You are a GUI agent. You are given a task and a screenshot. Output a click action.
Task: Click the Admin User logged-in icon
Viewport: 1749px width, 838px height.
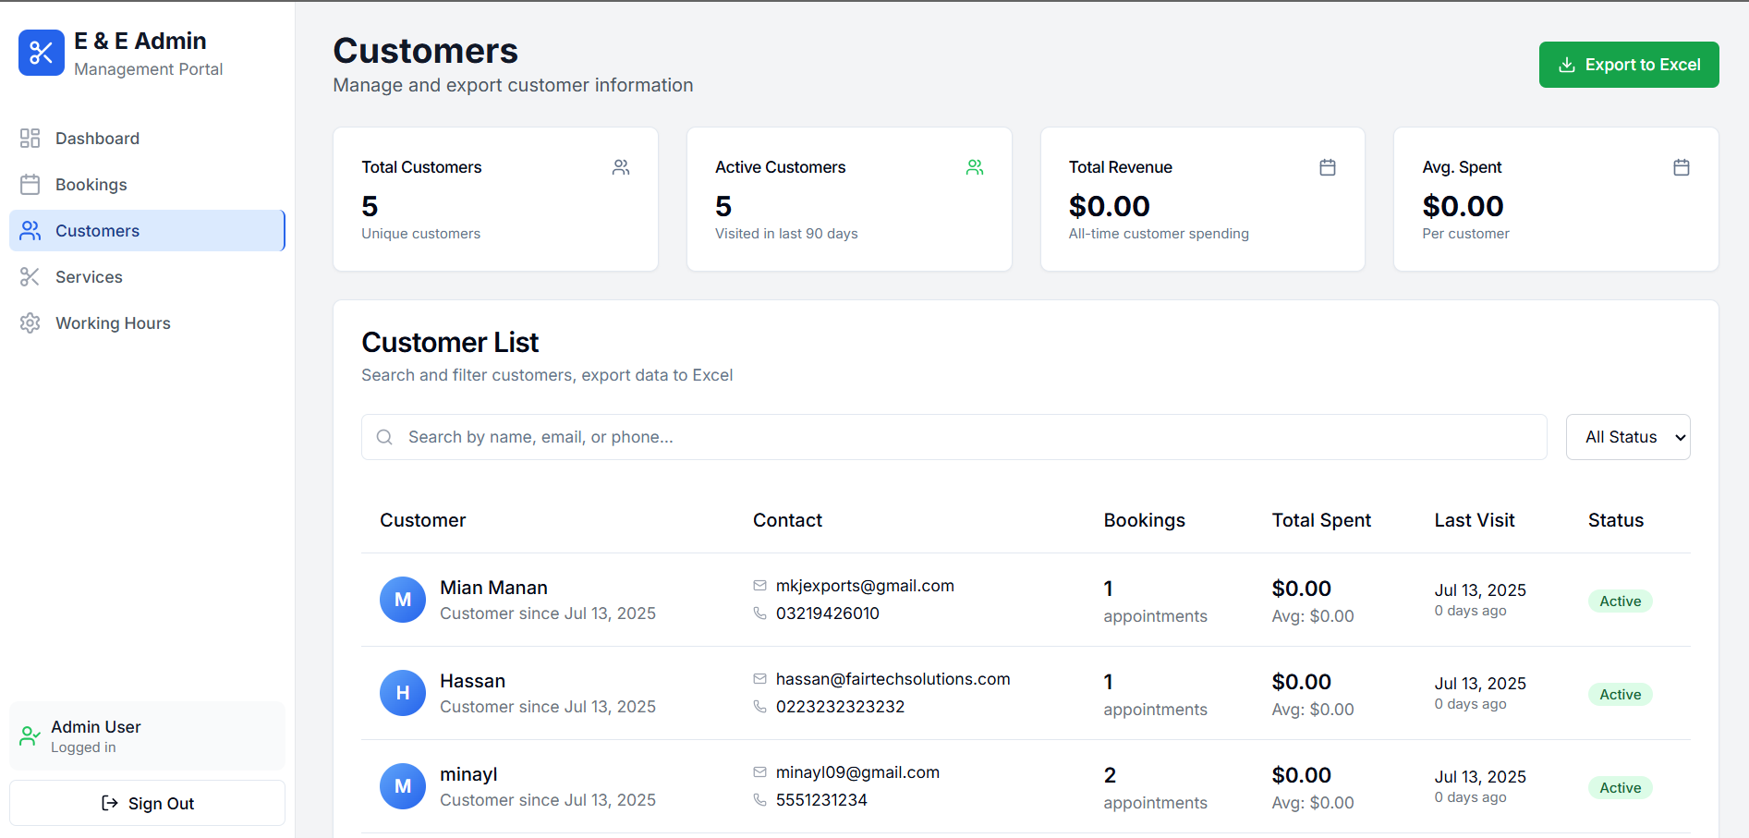(29, 735)
